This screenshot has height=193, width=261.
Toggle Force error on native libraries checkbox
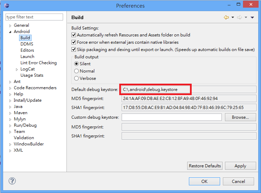[73, 42]
